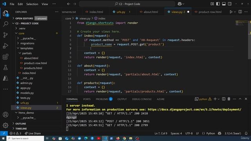This screenshot has width=251, height=141.
Task: Open models.py in the explorer
Action: (x=27, y=93)
